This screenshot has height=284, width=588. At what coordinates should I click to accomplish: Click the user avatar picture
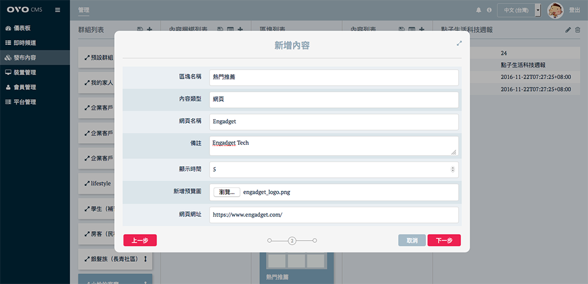pos(555,10)
